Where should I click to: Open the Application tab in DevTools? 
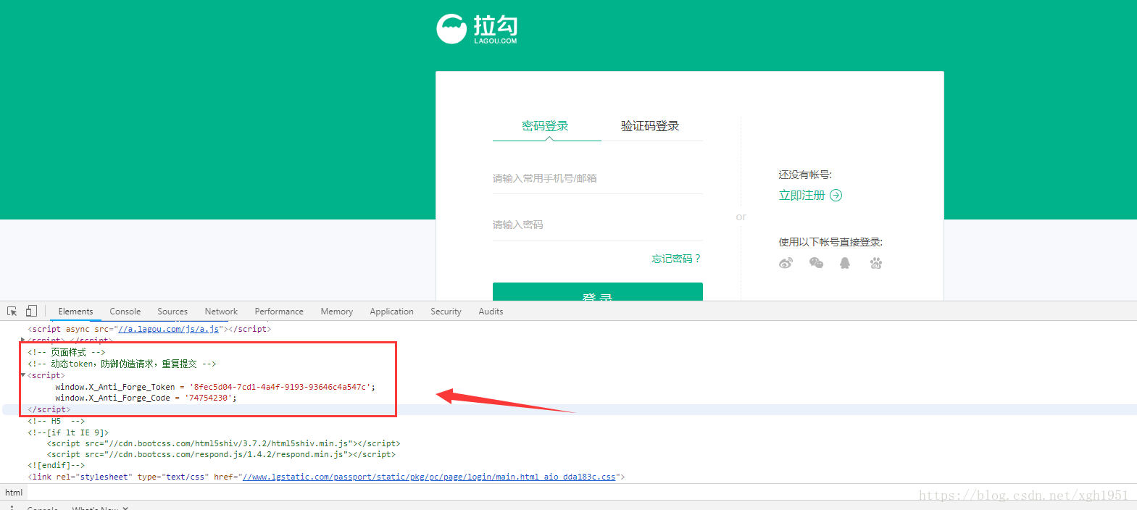click(x=391, y=312)
